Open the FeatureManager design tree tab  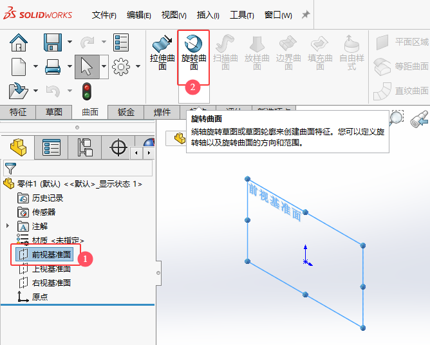pos(18,147)
